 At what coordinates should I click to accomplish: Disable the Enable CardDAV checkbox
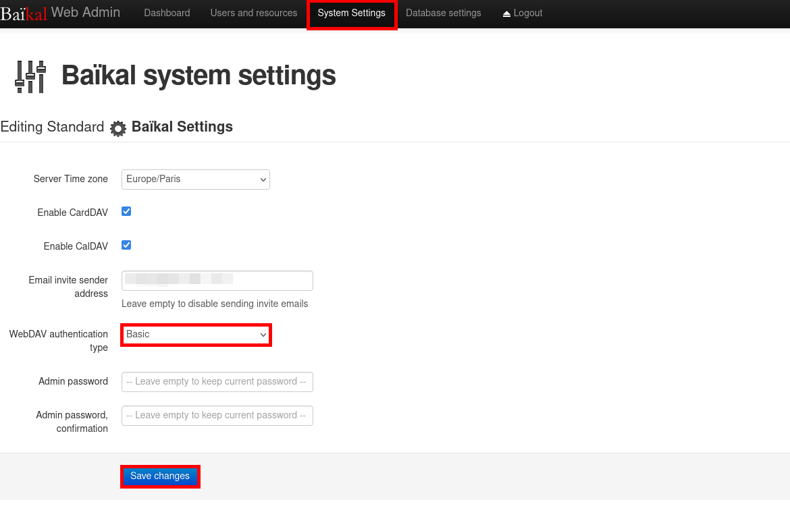pyautogui.click(x=126, y=211)
